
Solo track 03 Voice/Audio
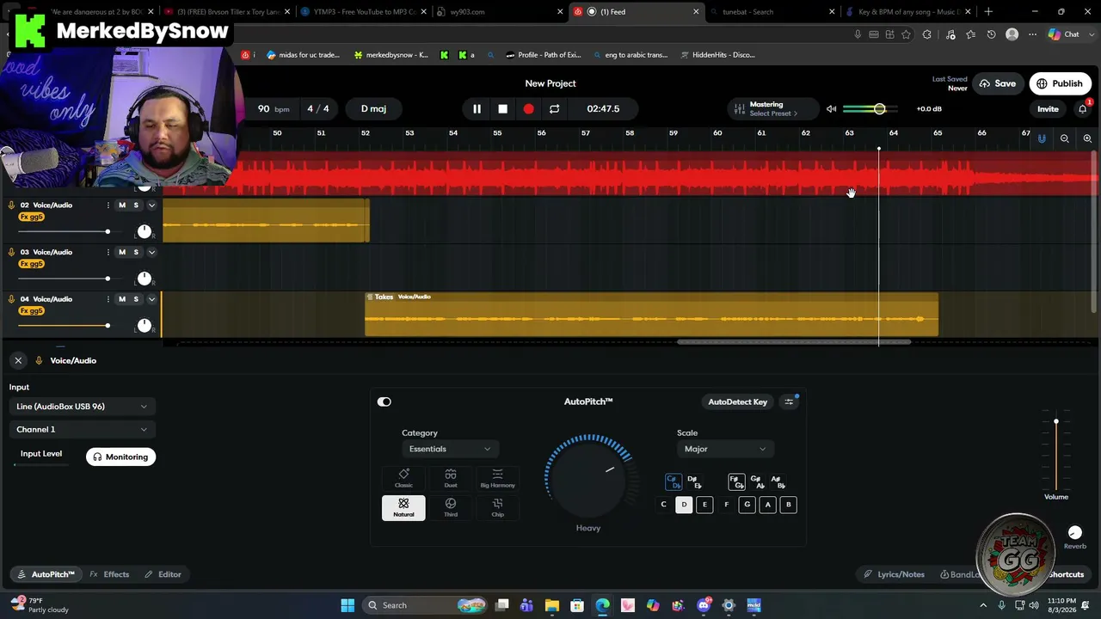(136, 252)
